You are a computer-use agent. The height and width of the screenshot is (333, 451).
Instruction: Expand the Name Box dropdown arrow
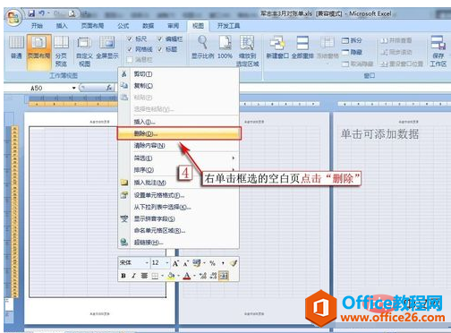[73, 88]
